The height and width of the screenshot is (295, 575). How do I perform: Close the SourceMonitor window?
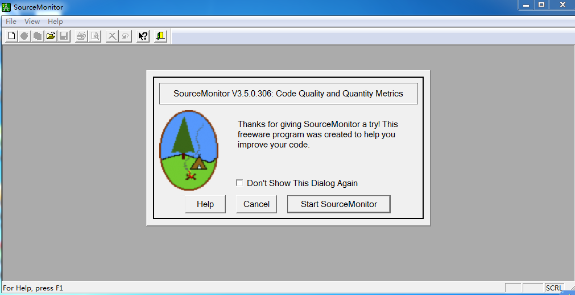(562, 5)
